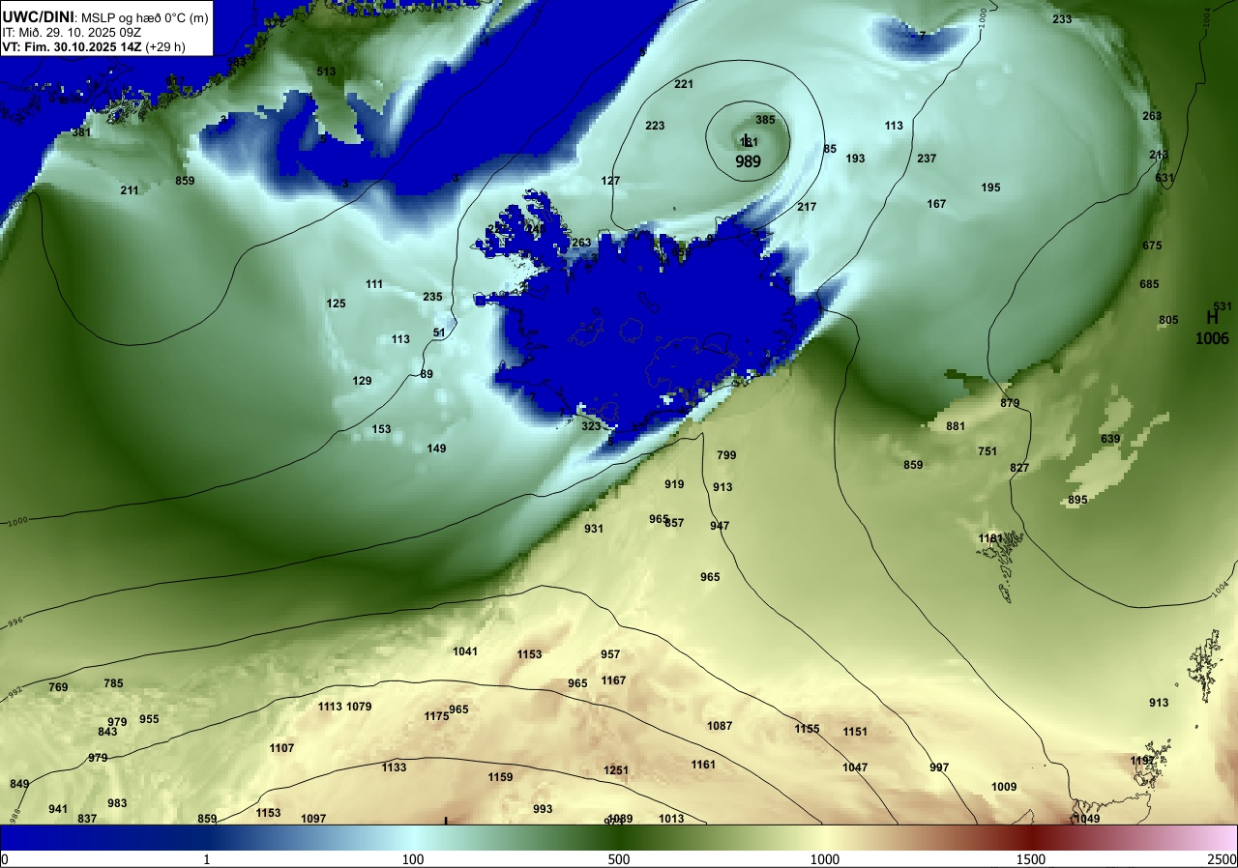Select the value 879

[x=1010, y=403]
